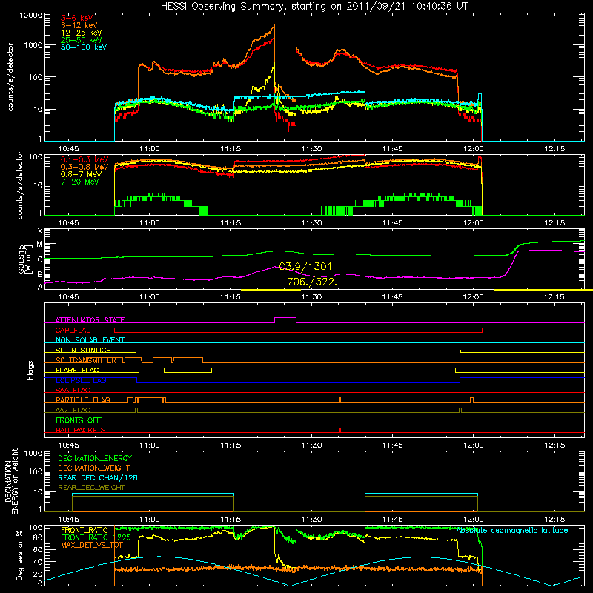The height and width of the screenshot is (593, 593).
Task: Click the 12:15 tick under GOES plot
Action: (554, 297)
